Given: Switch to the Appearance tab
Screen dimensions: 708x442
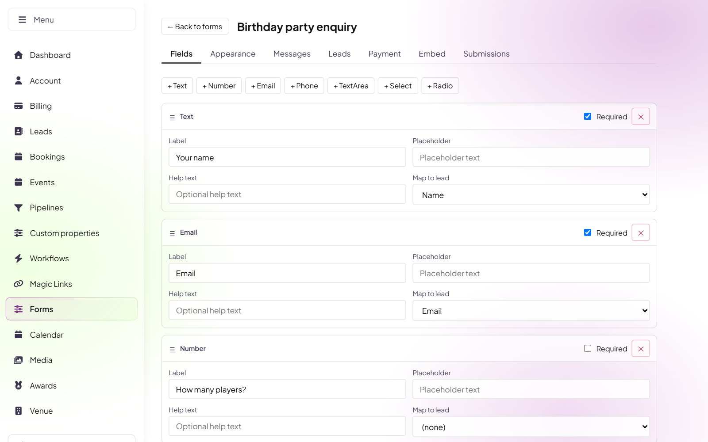Looking at the screenshot, I should click(x=233, y=54).
